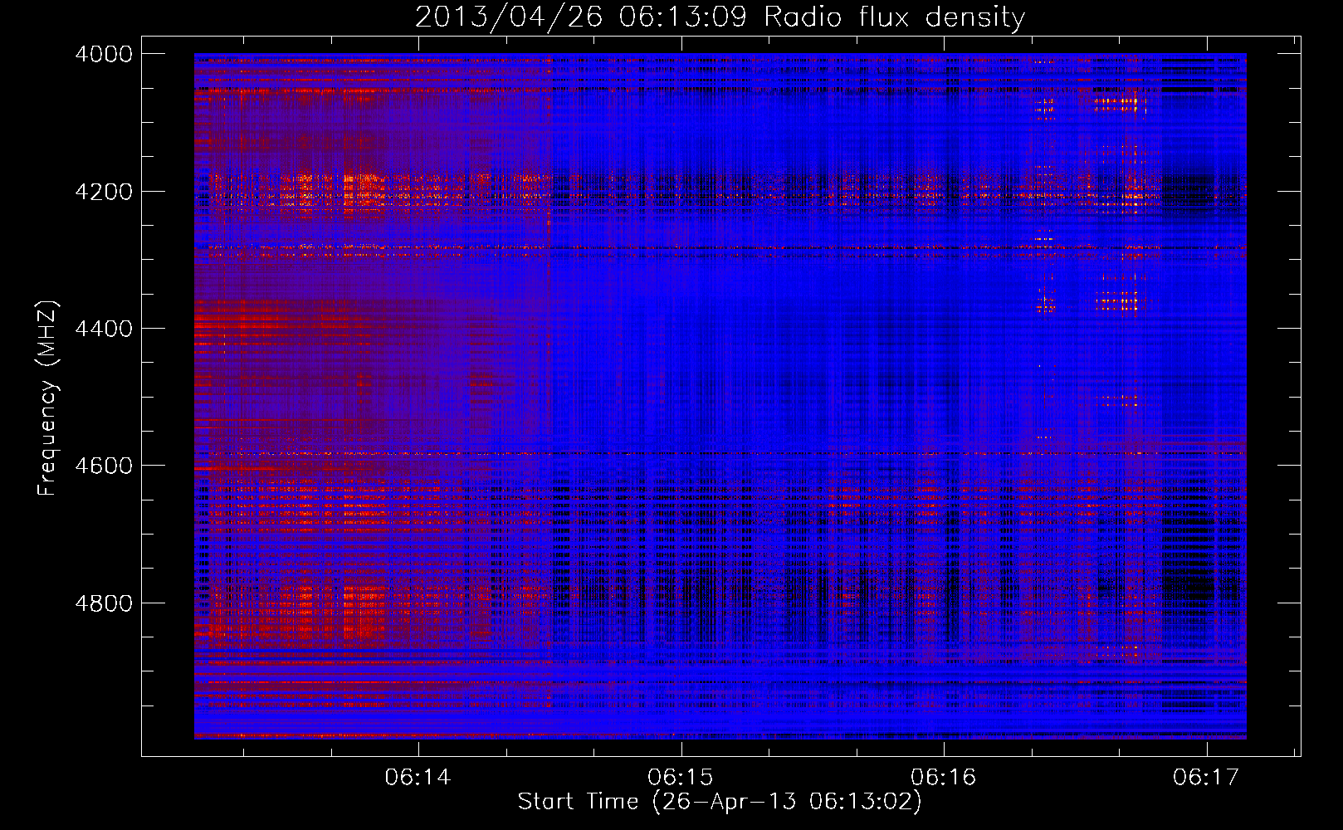Click the 06:16 time axis label

(x=943, y=778)
